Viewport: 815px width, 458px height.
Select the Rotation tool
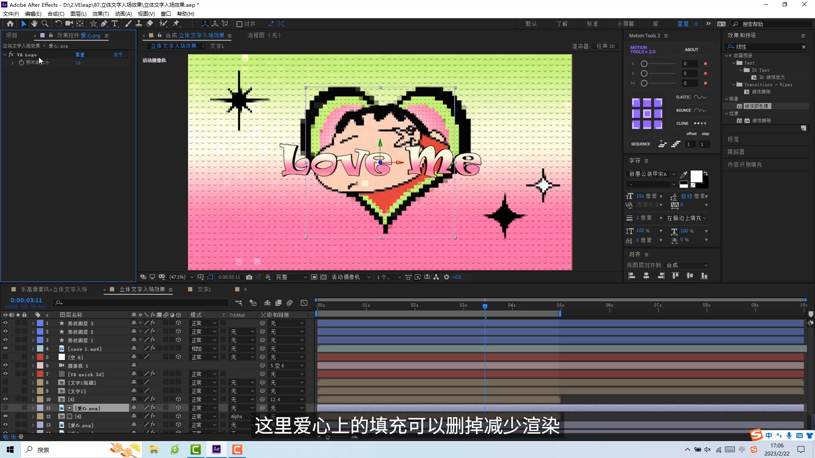point(59,24)
